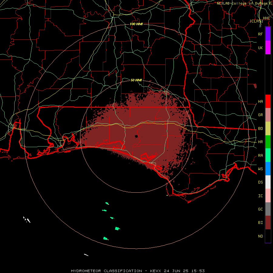Screen dimensions: 273x273
Task: Click the [CLAS] units label
Action: [x=256, y=21]
